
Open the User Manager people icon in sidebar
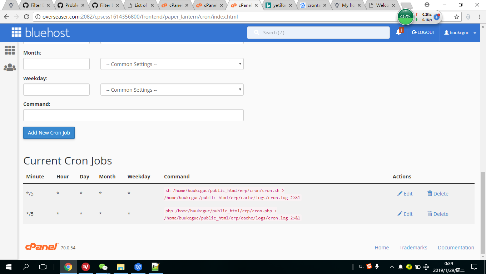[10, 67]
